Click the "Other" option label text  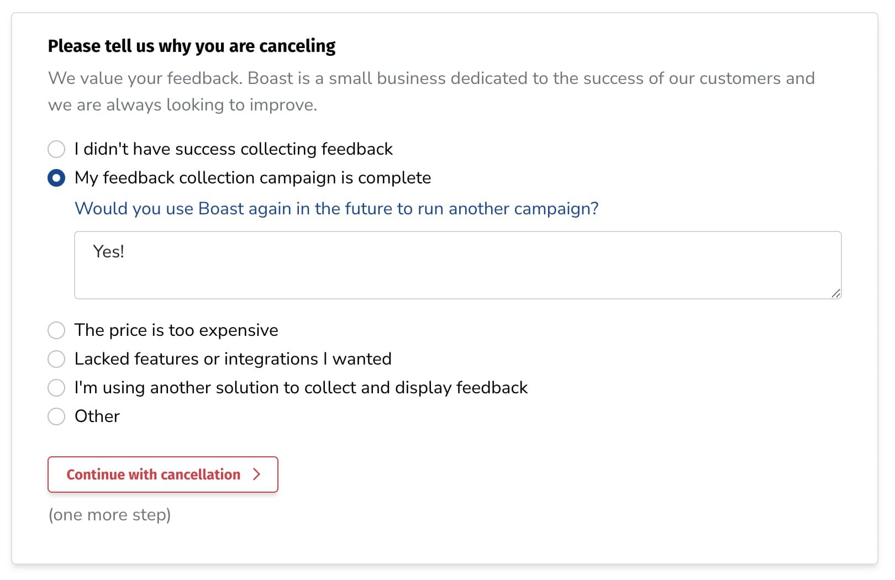tap(97, 416)
